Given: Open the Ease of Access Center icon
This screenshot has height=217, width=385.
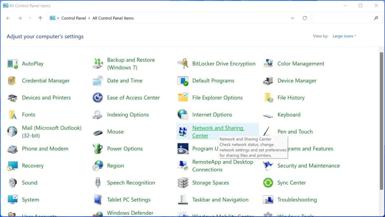Looking at the screenshot, I should tap(98, 98).
